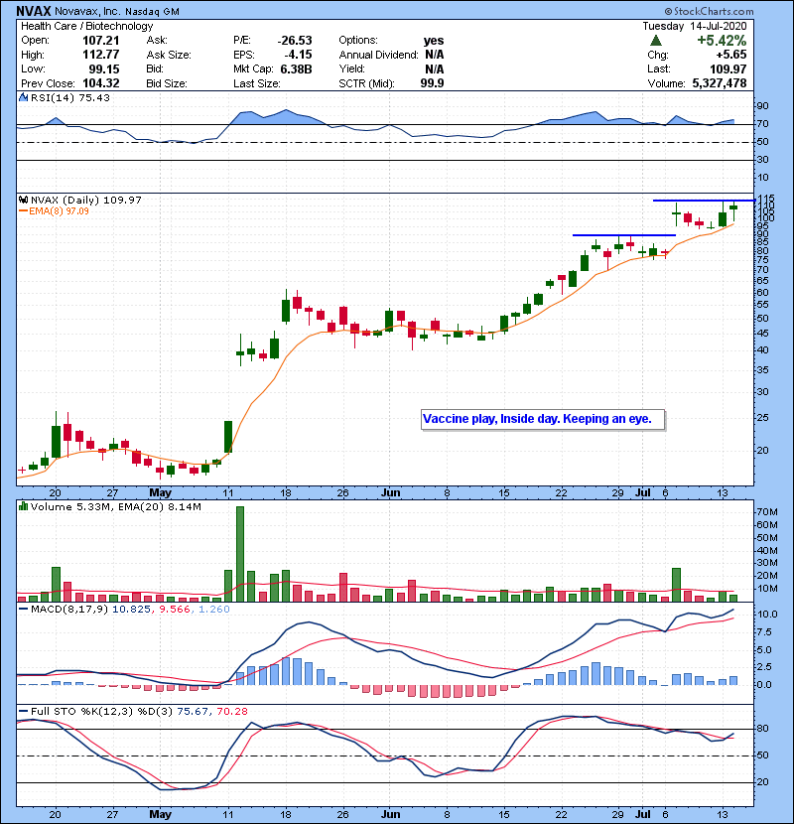Click the Last Size label
Screen dimensions: 794x824
[256, 83]
